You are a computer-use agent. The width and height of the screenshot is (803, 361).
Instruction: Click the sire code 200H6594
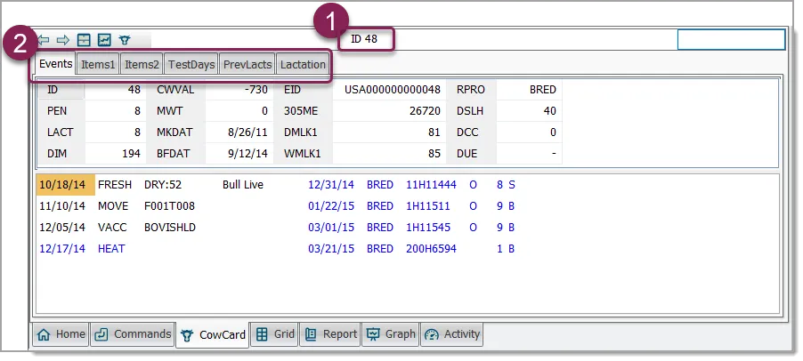pyautogui.click(x=431, y=249)
